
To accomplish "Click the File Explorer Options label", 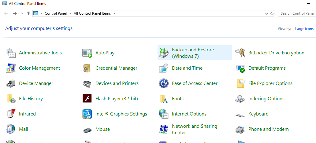I will [270, 83].
